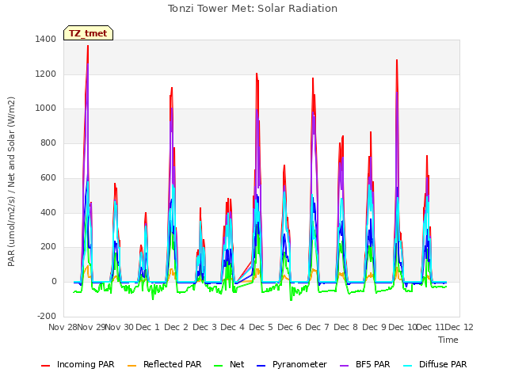
Task: Click the Nov 28 x-axis tick label
Action: click(x=63, y=327)
